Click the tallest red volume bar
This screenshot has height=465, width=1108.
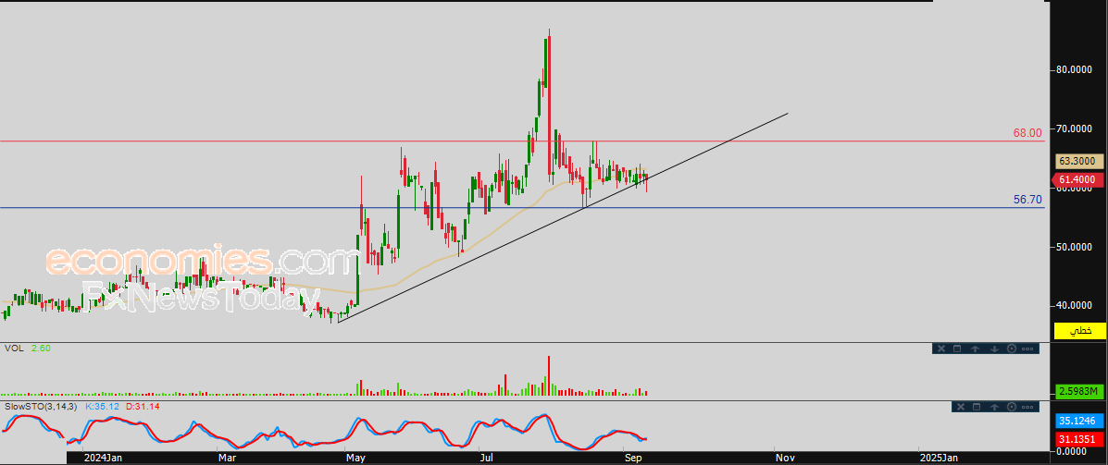548,375
